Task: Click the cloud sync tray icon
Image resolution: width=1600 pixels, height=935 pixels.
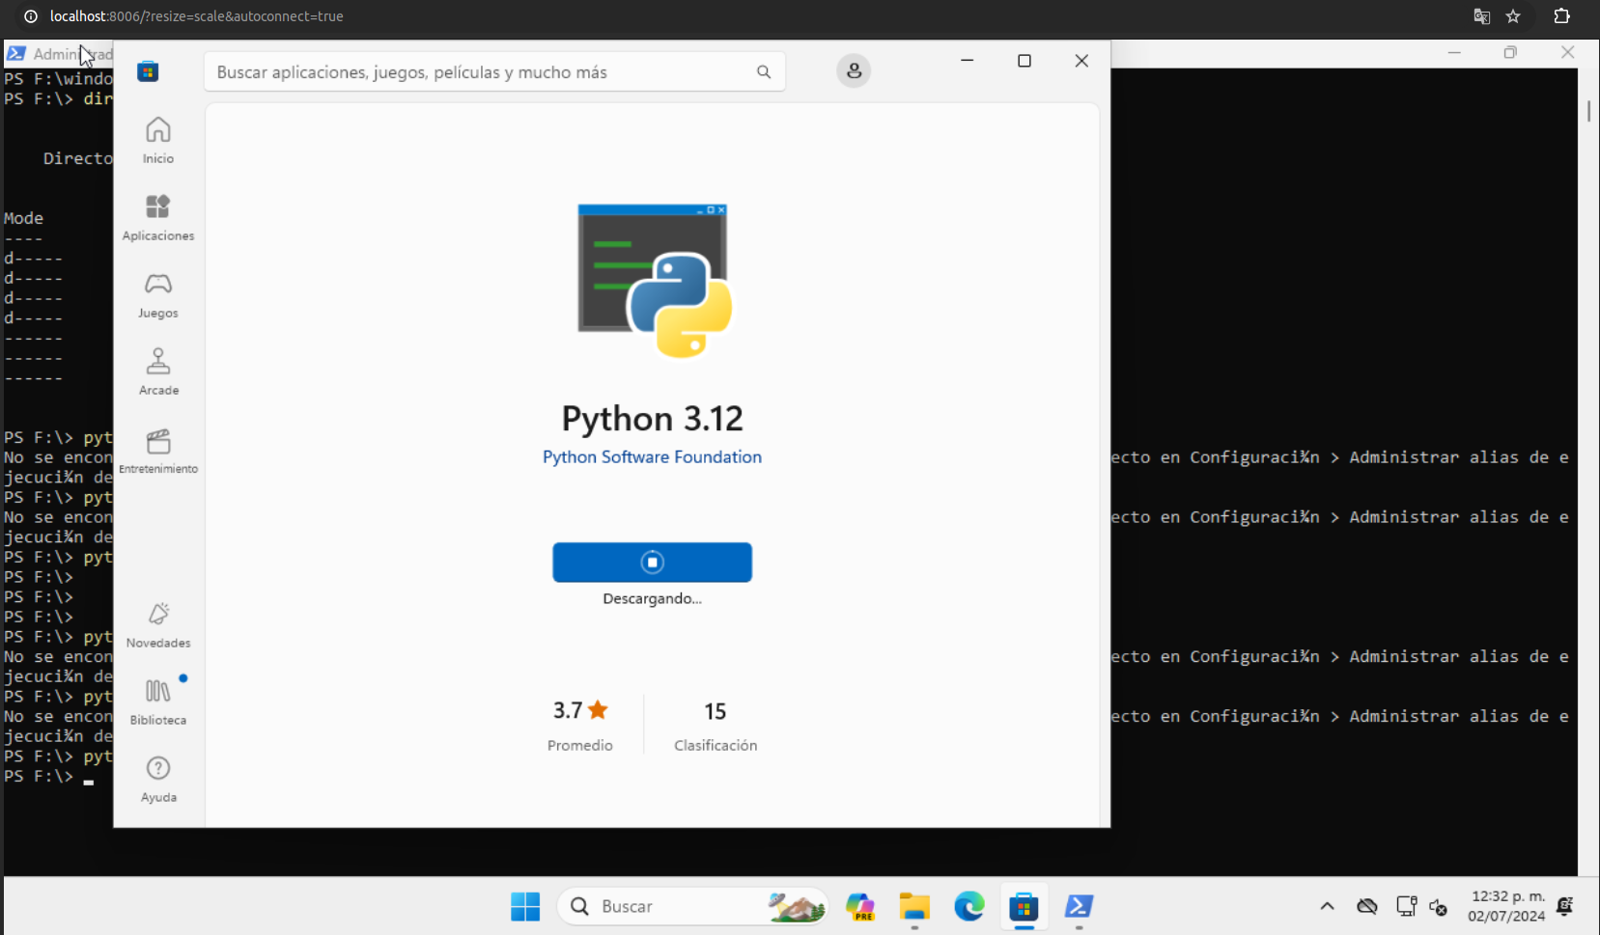Action: pos(1366,906)
